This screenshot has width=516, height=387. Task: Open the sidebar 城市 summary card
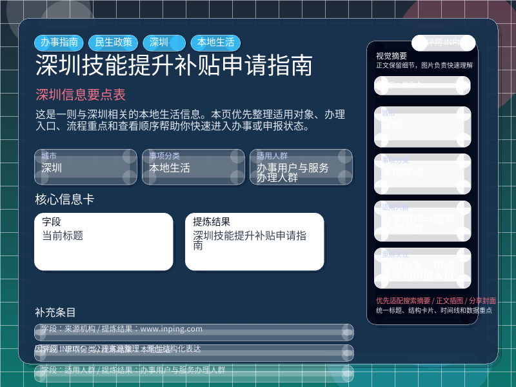[422, 126]
